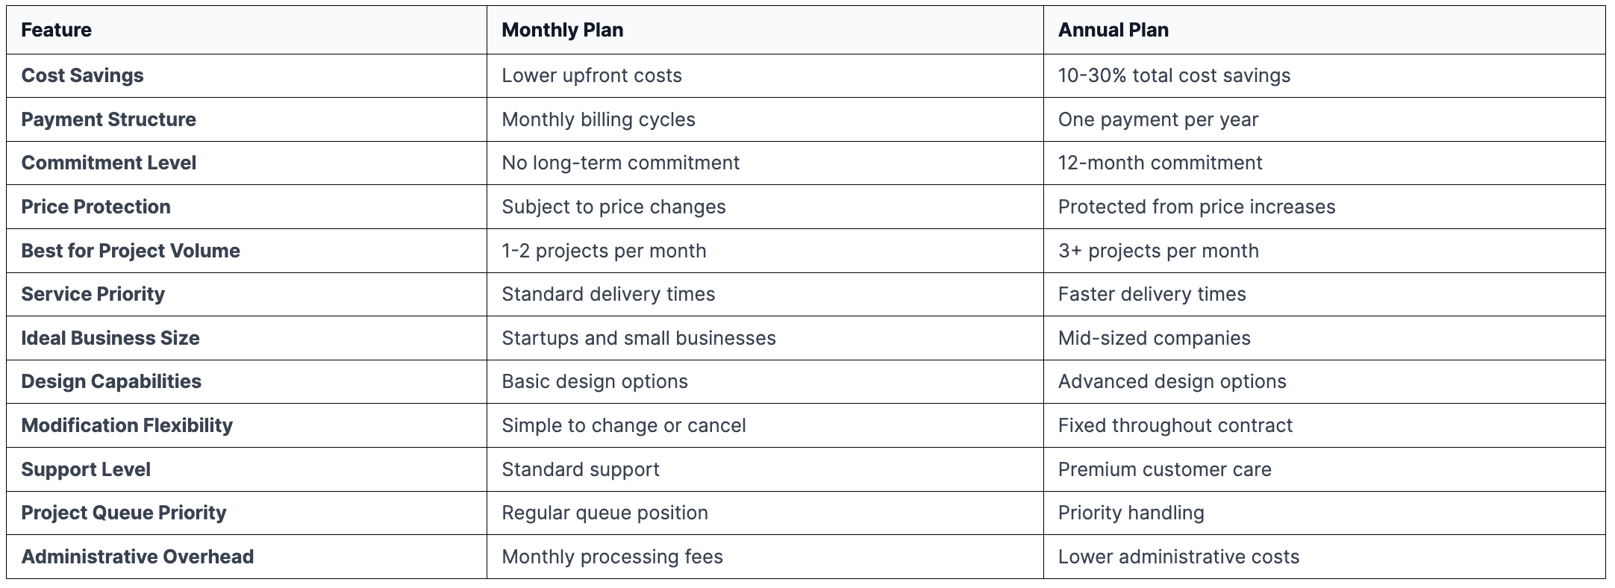Click the Service Priority row label

click(93, 294)
